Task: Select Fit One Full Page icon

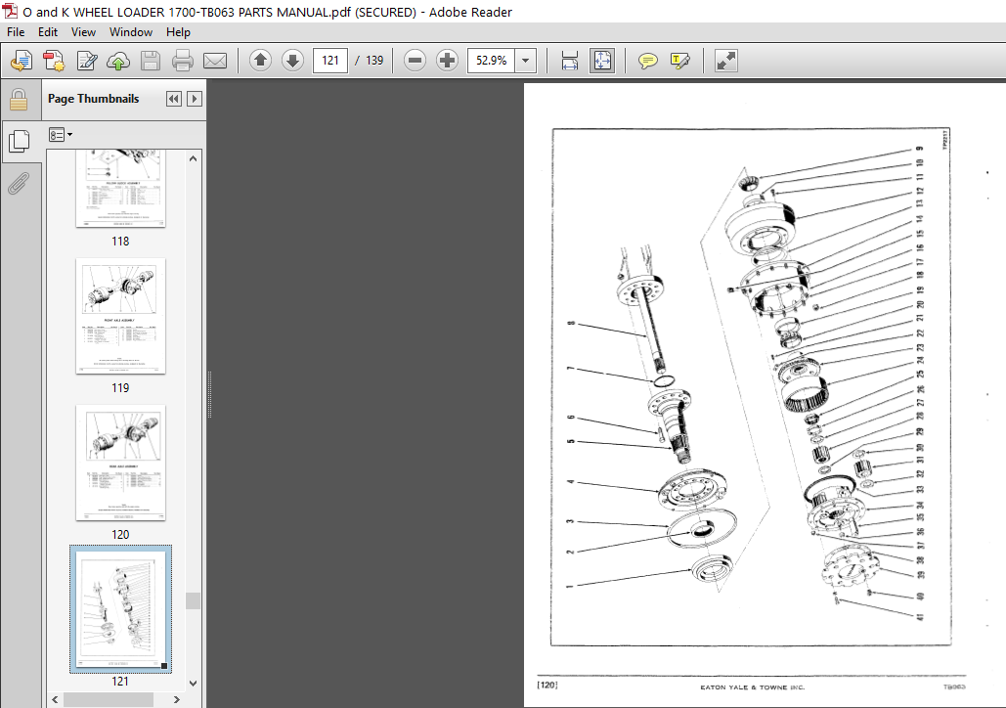Action: pos(602,61)
